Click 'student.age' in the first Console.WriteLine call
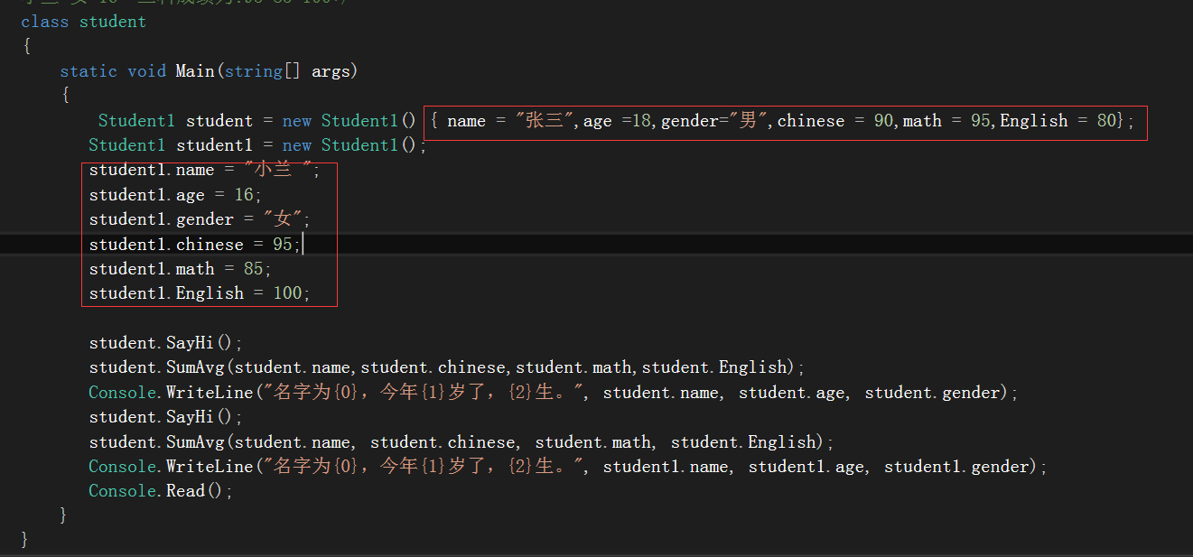The image size is (1193, 557). tap(792, 393)
